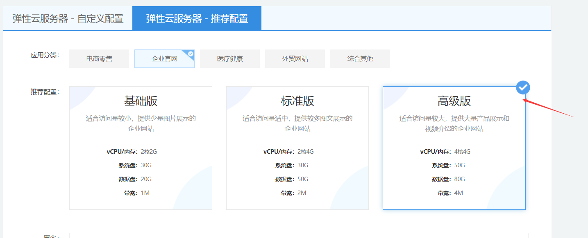Select the 综合其他 application category

360,58
